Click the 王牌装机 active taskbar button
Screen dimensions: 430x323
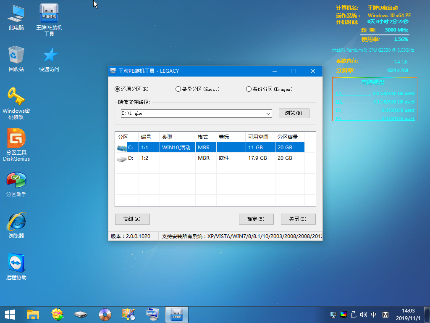(177, 315)
